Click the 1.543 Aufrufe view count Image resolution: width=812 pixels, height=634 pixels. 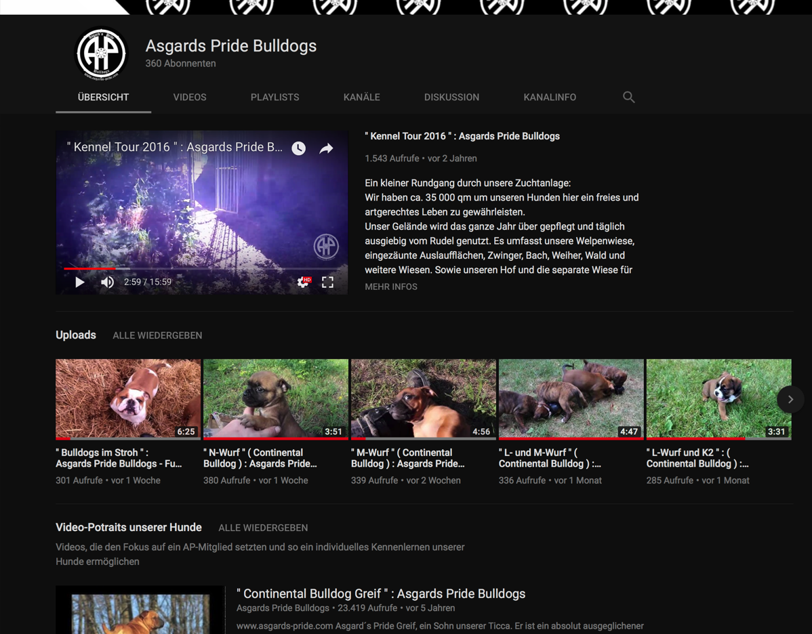pyautogui.click(x=392, y=158)
